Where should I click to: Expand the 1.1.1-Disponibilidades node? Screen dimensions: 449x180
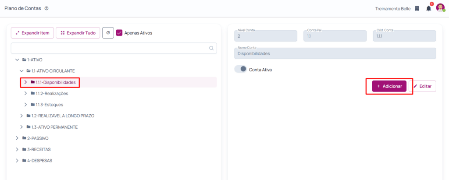[x=26, y=82]
